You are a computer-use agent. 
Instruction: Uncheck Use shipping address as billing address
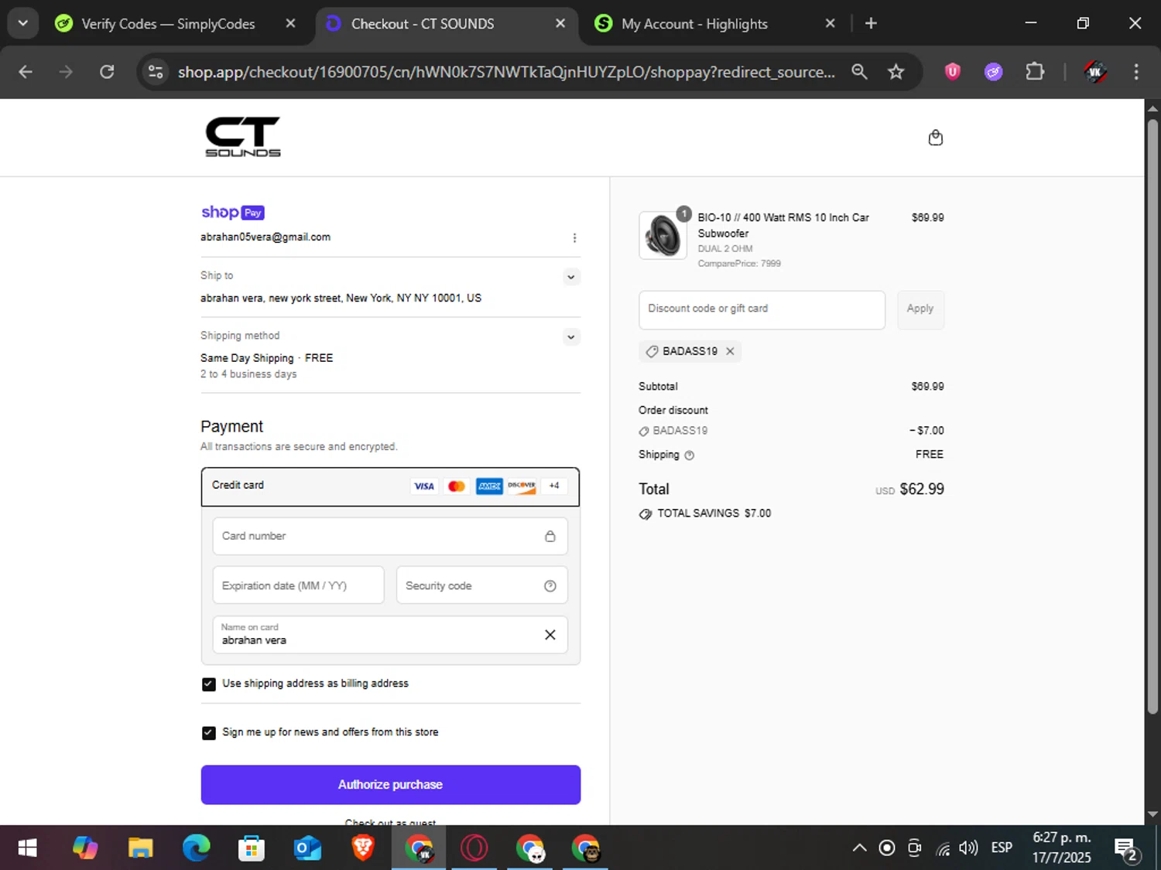[x=208, y=684]
